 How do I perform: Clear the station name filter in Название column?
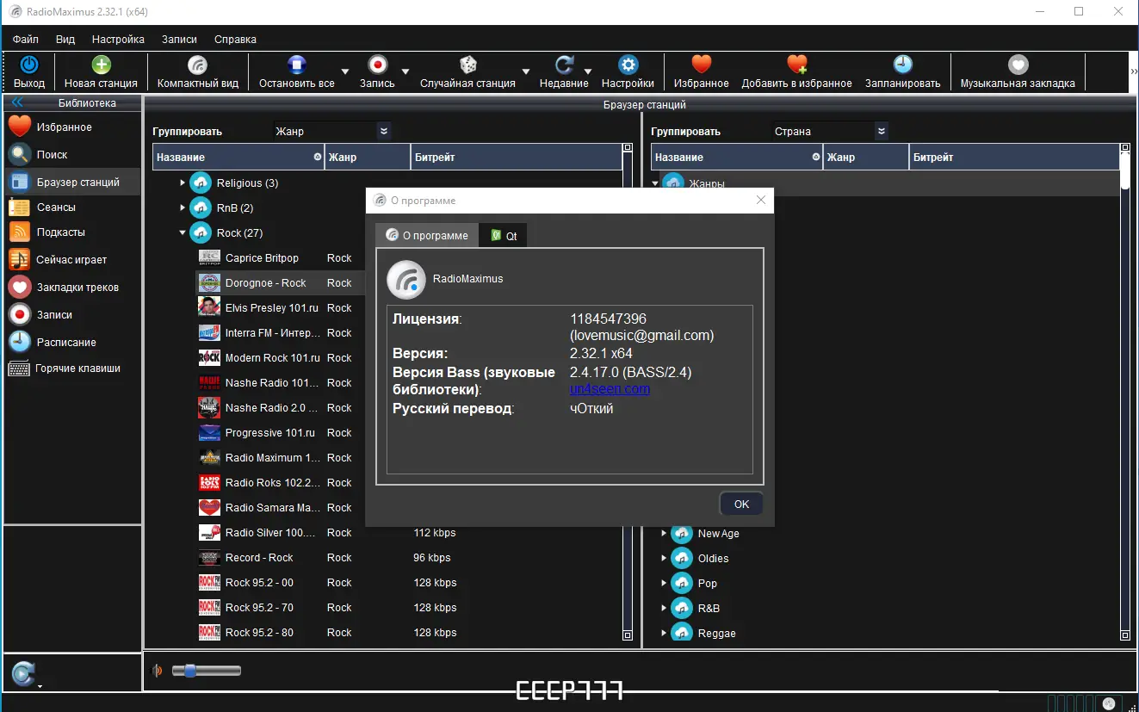tap(317, 157)
